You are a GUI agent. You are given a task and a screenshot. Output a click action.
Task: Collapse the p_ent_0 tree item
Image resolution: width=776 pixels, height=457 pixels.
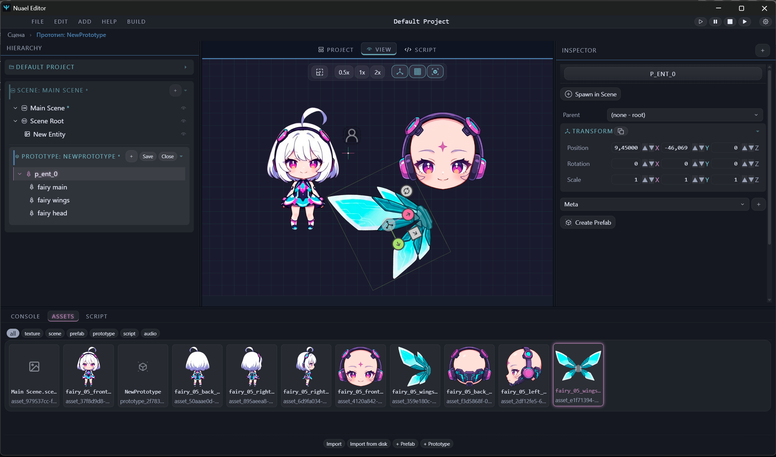[x=20, y=174]
